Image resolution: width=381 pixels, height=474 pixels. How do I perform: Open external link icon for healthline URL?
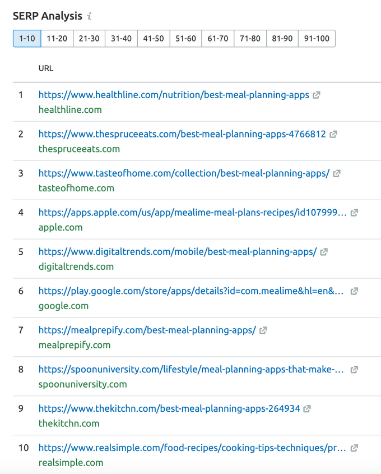316,95
